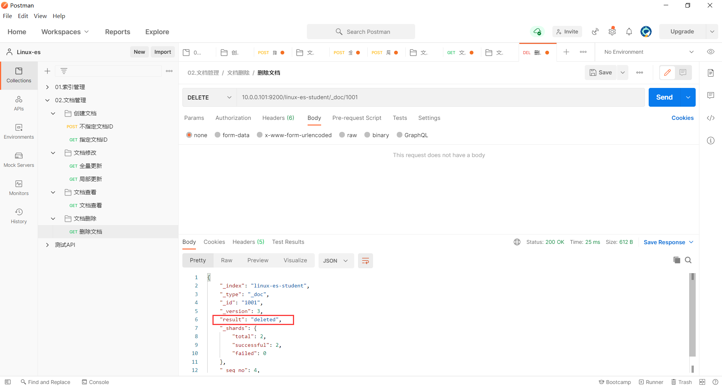Open a new request tab with plus
Screen dimensions: 722x387
pyautogui.click(x=566, y=52)
